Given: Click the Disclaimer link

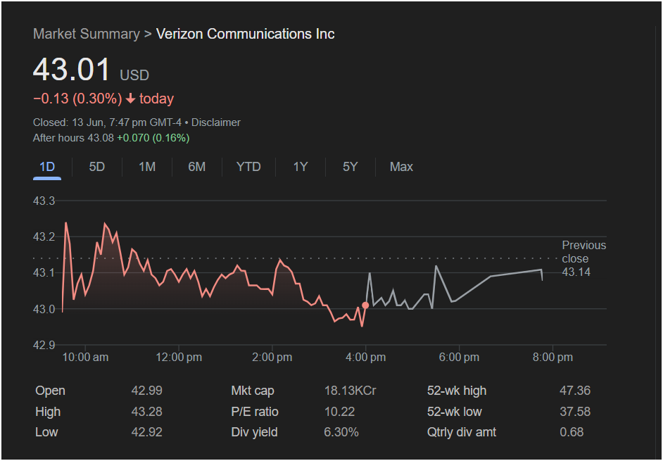Looking at the screenshot, I should click(x=215, y=122).
